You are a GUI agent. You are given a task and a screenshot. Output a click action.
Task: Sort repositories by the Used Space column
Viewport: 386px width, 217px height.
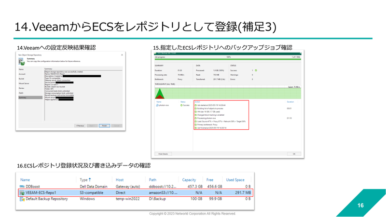pos(235,180)
